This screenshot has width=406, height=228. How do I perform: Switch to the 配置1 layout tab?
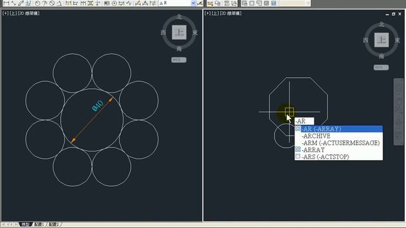click(x=39, y=224)
